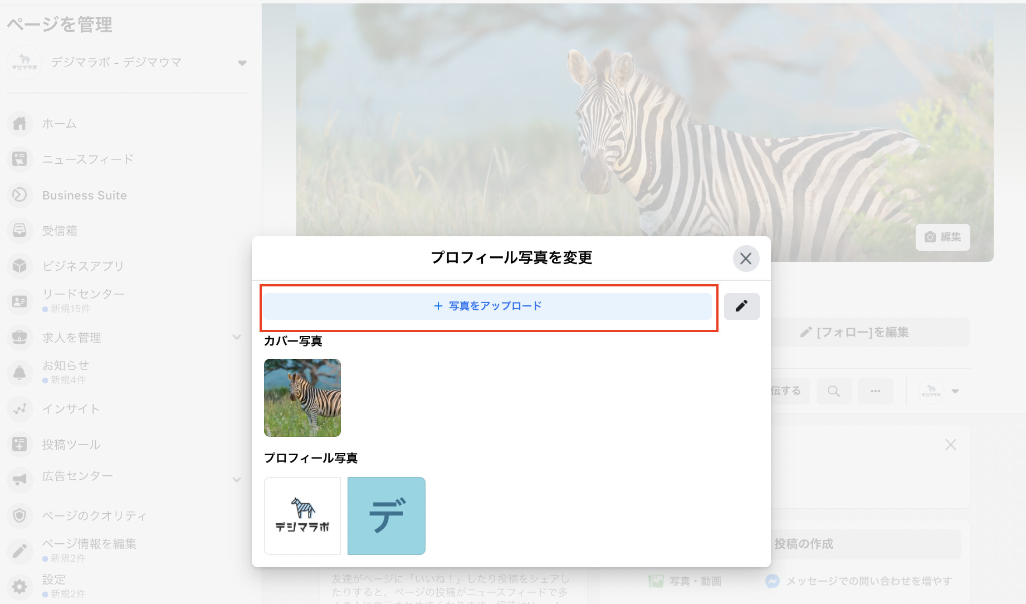
Task: Click the インサイト insights graph icon
Action: [20, 408]
